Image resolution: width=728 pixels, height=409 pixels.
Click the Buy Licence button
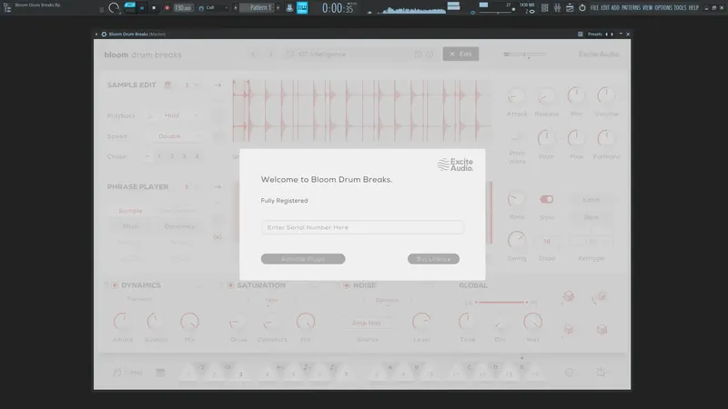[433, 259]
